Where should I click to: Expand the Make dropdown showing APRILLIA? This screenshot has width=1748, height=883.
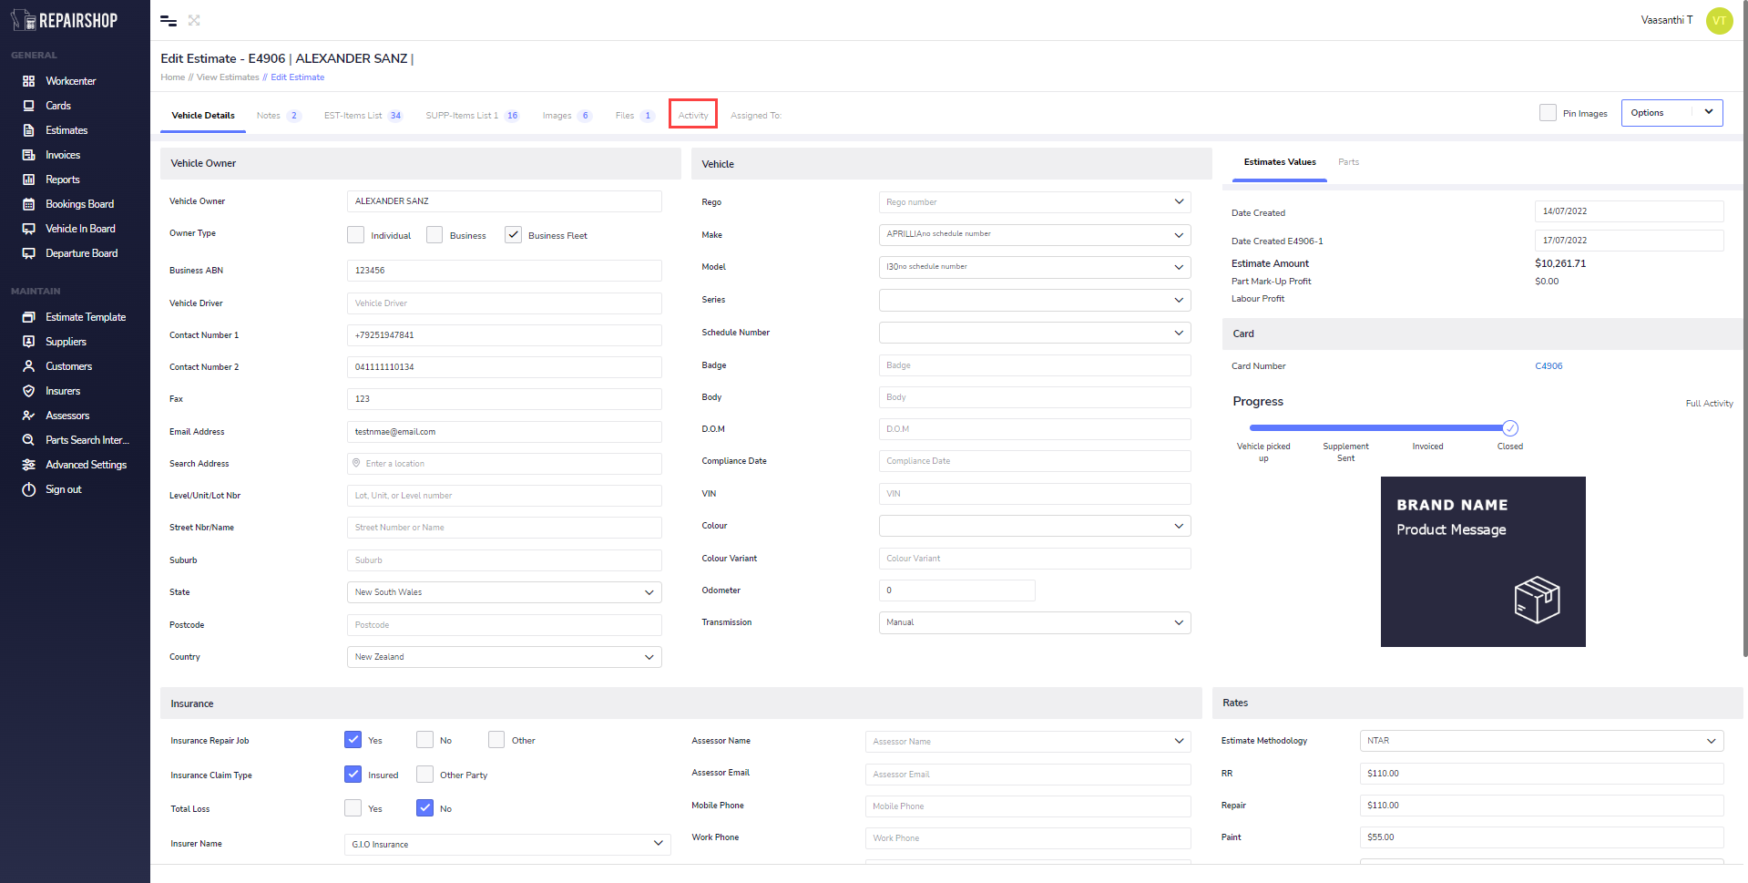point(1035,235)
